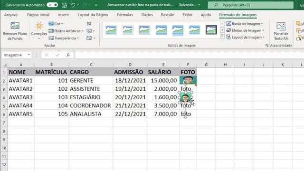
Task: Toggle the Salvamento Automático switch
Action: click(52, 5)
